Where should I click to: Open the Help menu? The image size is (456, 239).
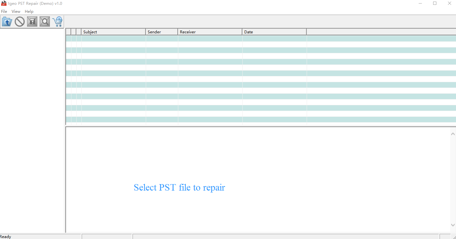pyautogui.click(x=29, y=12)
